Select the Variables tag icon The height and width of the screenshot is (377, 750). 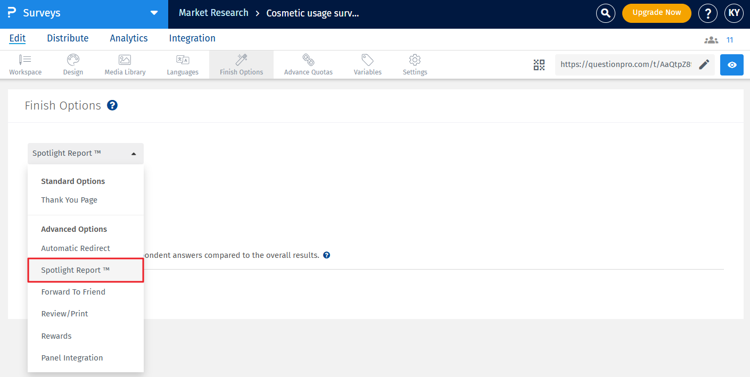click(367, 60)
